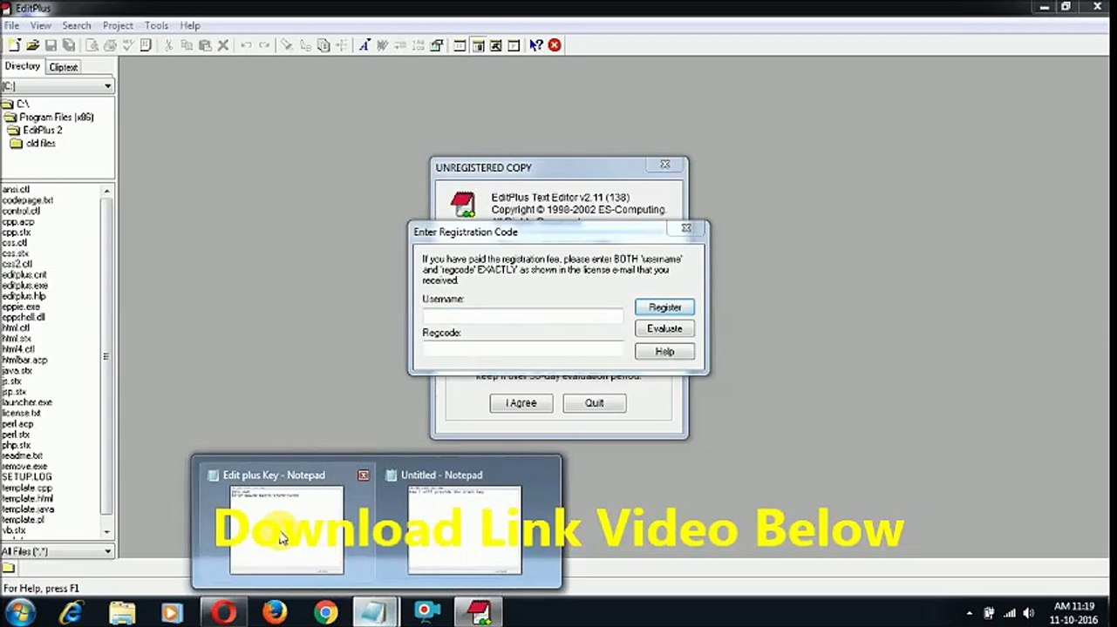
Task: Click the Delete X toolbar icon
Action: (223, 45)
